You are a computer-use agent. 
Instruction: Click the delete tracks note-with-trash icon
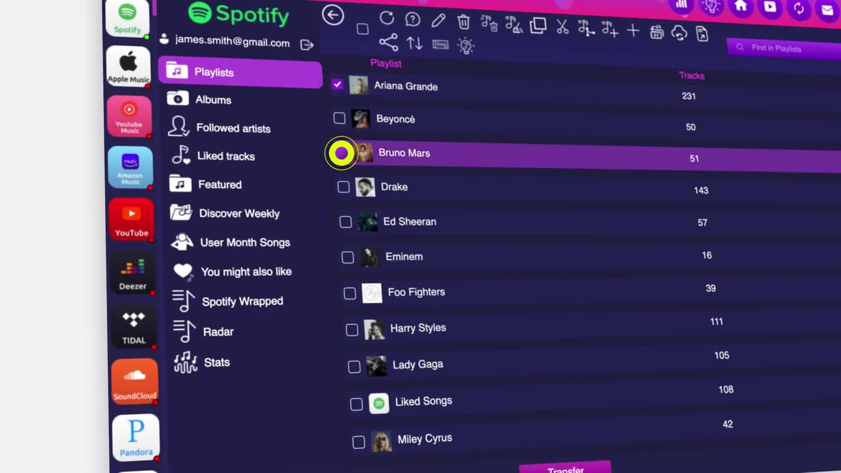[x=489, y=23]
